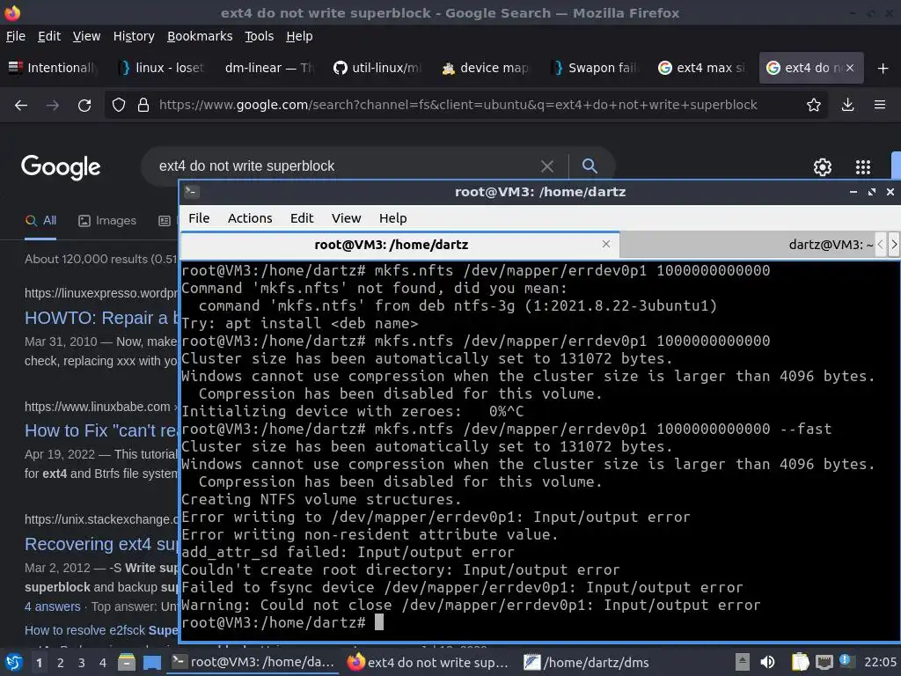Image resolution: width=901 pixels, height=676 pixels.
Task: Close the root@VM3 terminal tab
Action: (606, 245)
